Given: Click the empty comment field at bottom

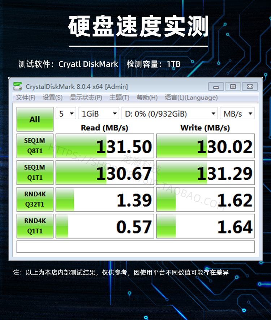Looking at the screenshot, I should coord(135,247).
